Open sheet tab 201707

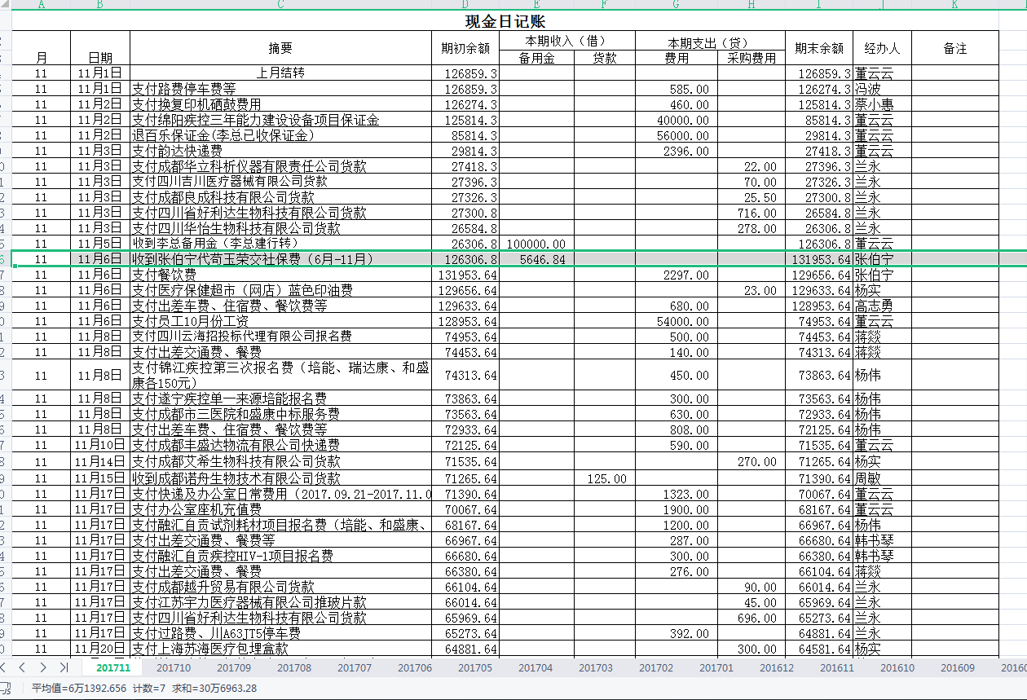point(355,667)
